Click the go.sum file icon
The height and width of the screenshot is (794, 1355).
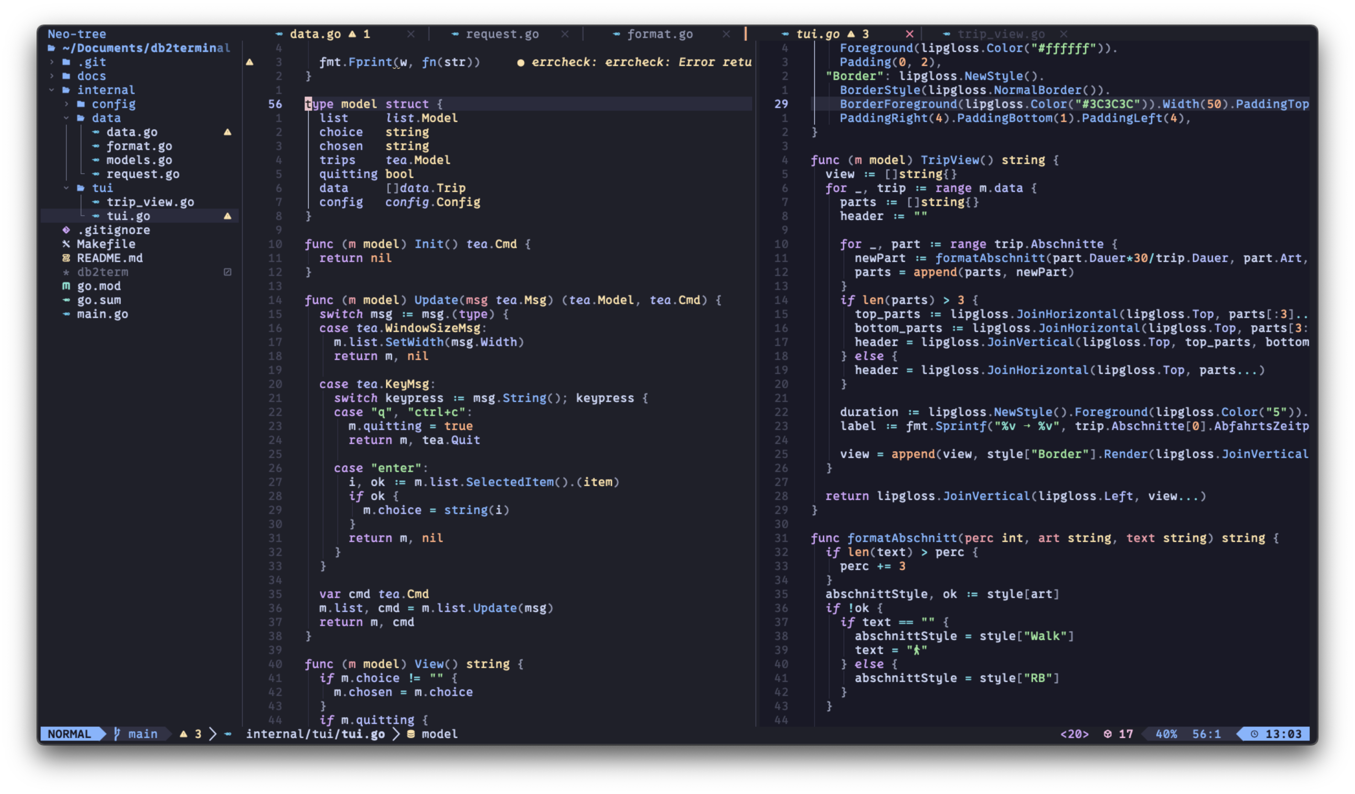click(x=66, y=300)
